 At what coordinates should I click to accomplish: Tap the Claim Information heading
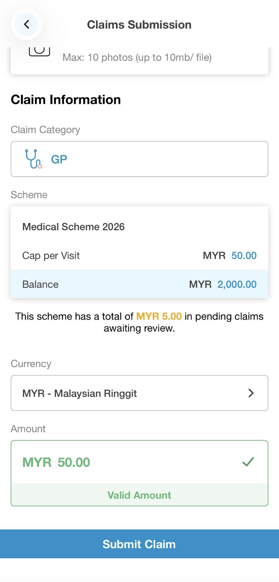click(x=66, y=99)
